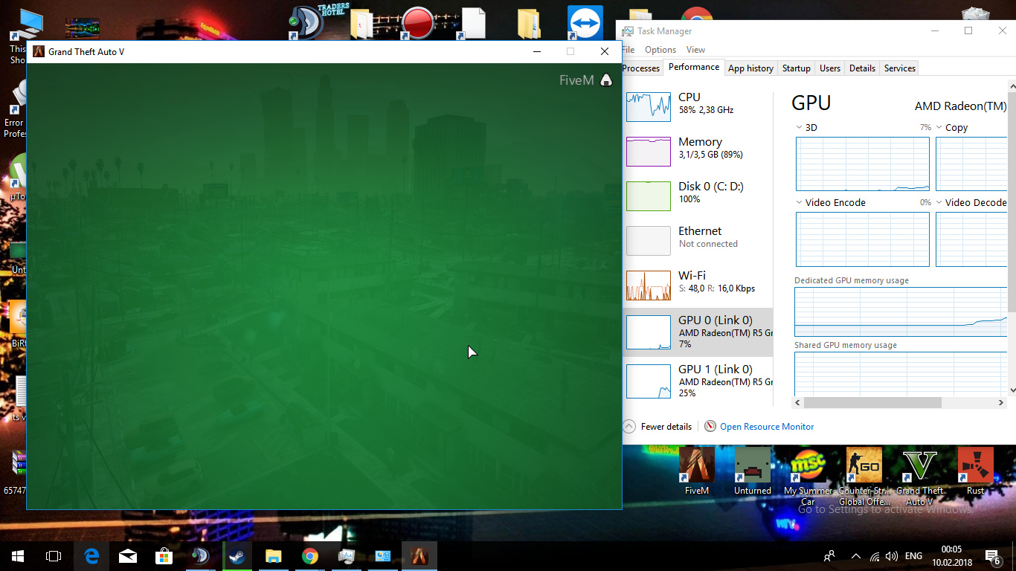
Task: Open the View menu in Task Manager
Action: 696,50
